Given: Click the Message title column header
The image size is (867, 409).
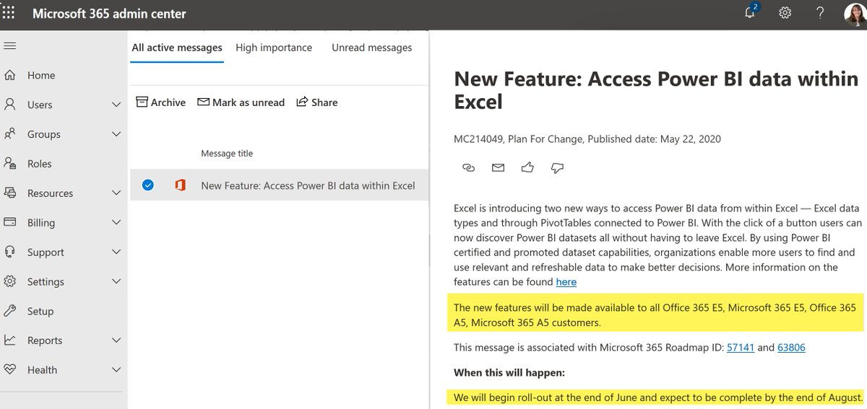Looking at the screenshot, I should click(x=227, y=153).
